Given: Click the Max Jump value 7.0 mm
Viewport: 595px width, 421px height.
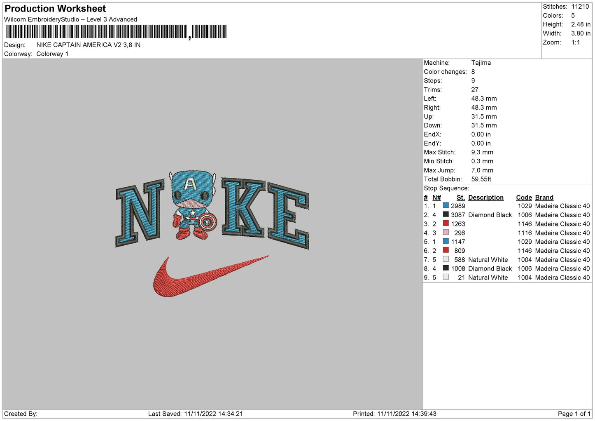Looking at the screenshot, I should pyautogui.click(x=482, y=170).
